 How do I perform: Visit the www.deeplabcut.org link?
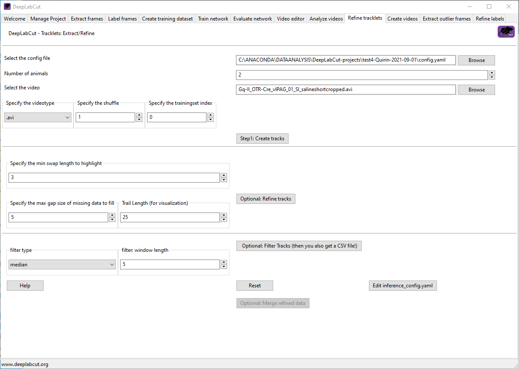(x=24, y=364)
